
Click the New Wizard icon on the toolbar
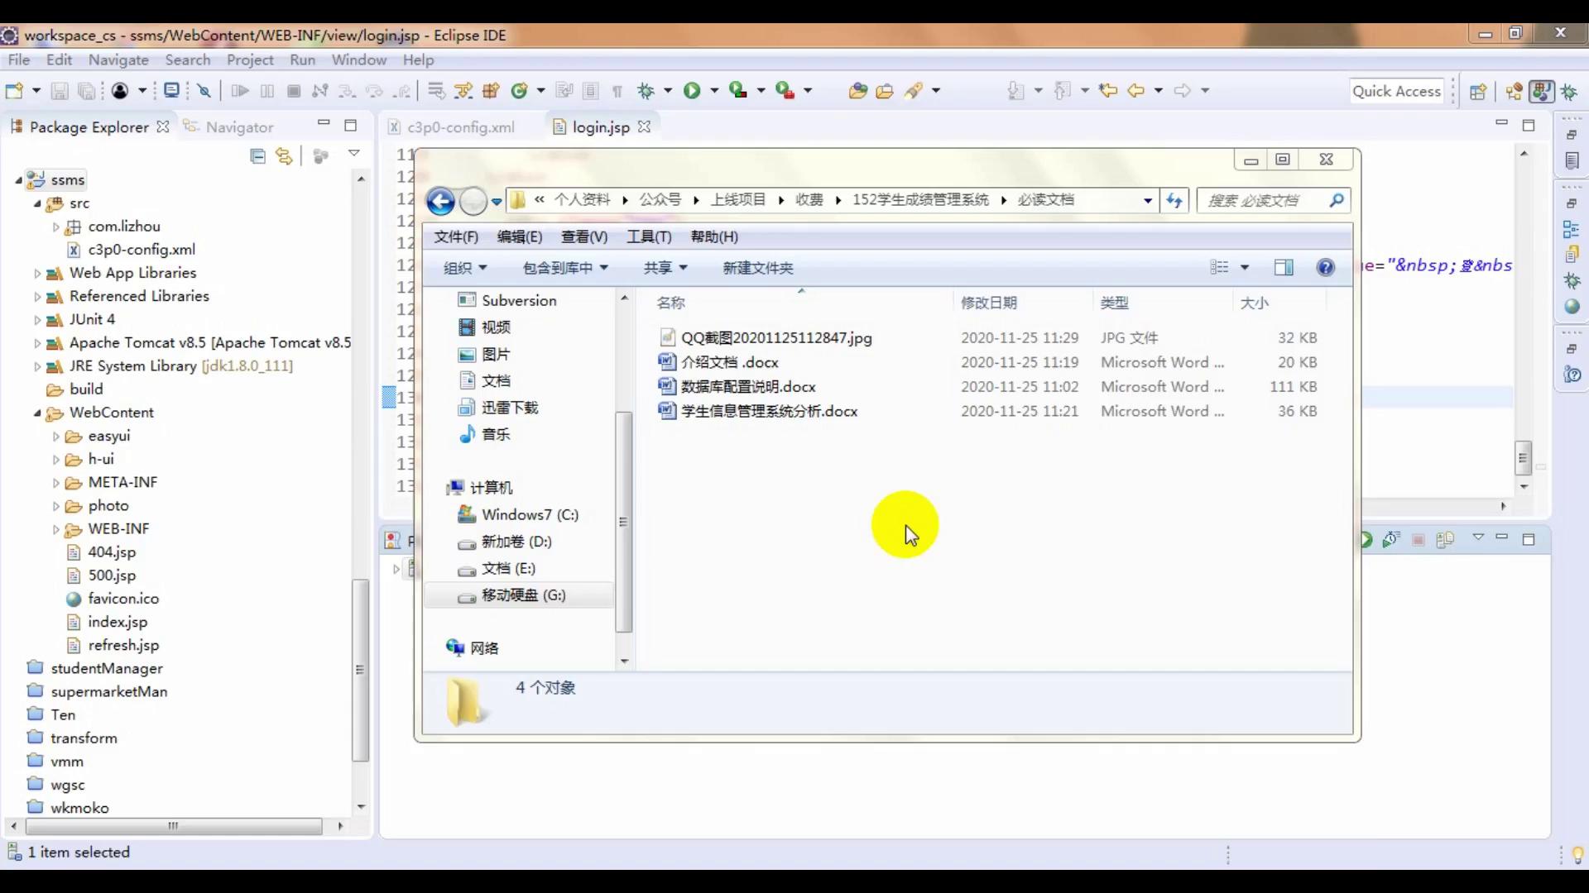pos(15,91)
